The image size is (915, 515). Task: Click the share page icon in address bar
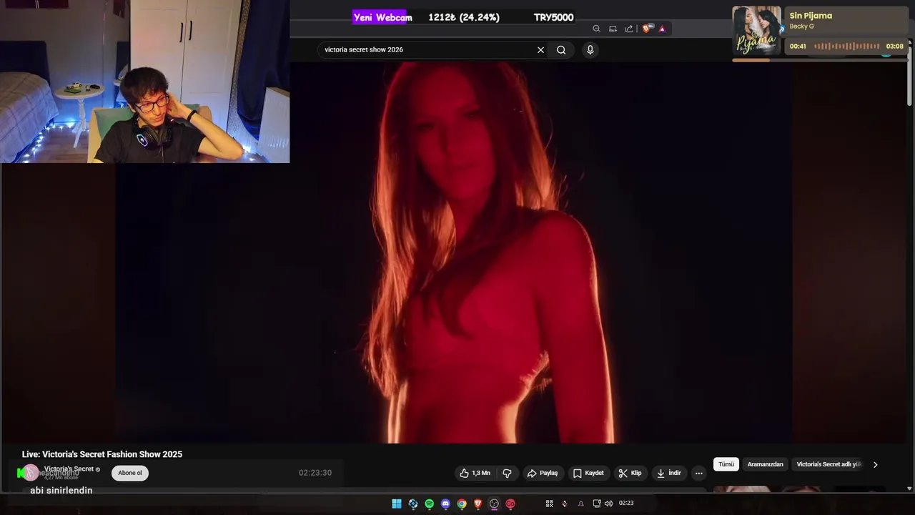pos(629,29)
